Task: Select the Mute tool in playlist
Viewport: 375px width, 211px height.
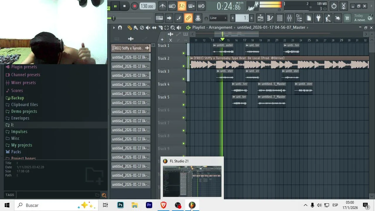Action: (148, 28)
